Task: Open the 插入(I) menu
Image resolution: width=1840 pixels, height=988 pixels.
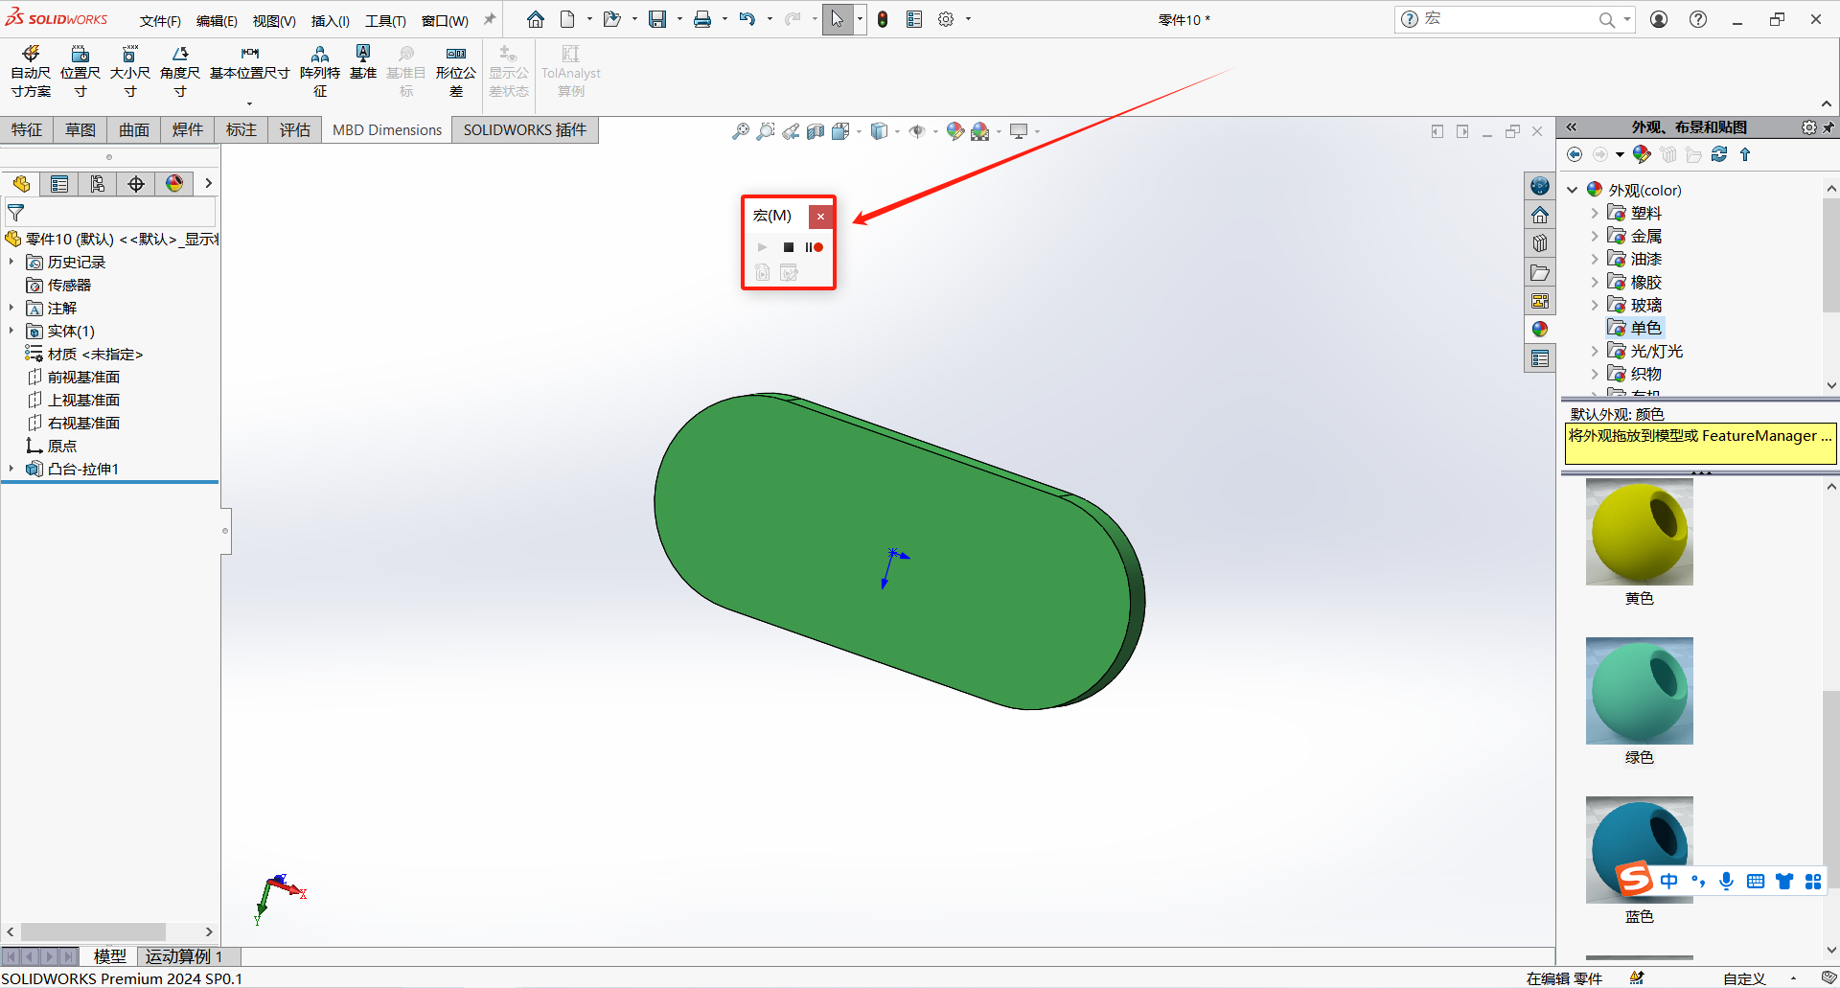Action: pyautogui.click(x=330, y=19)
